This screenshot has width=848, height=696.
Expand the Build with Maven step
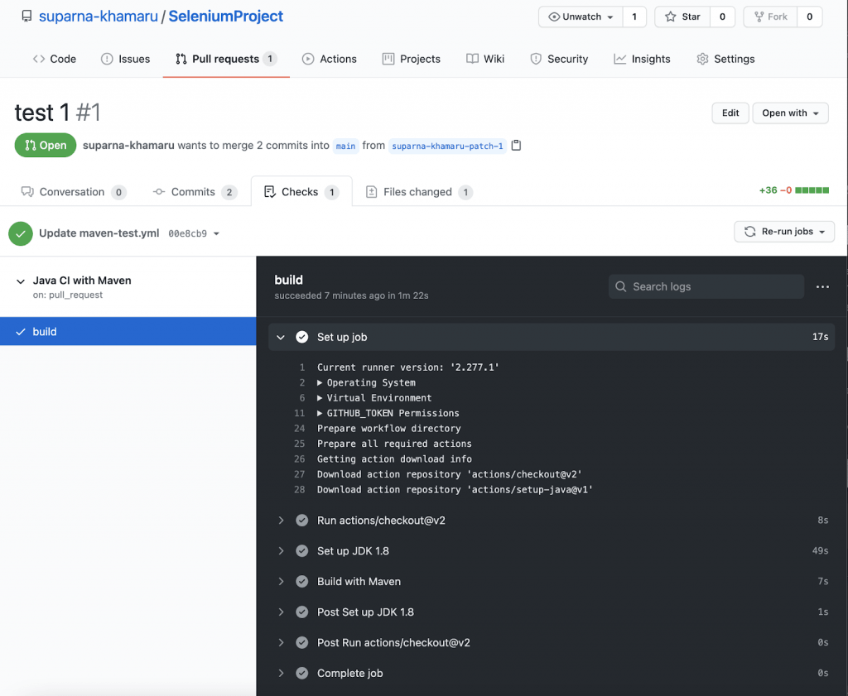point(281,582)
